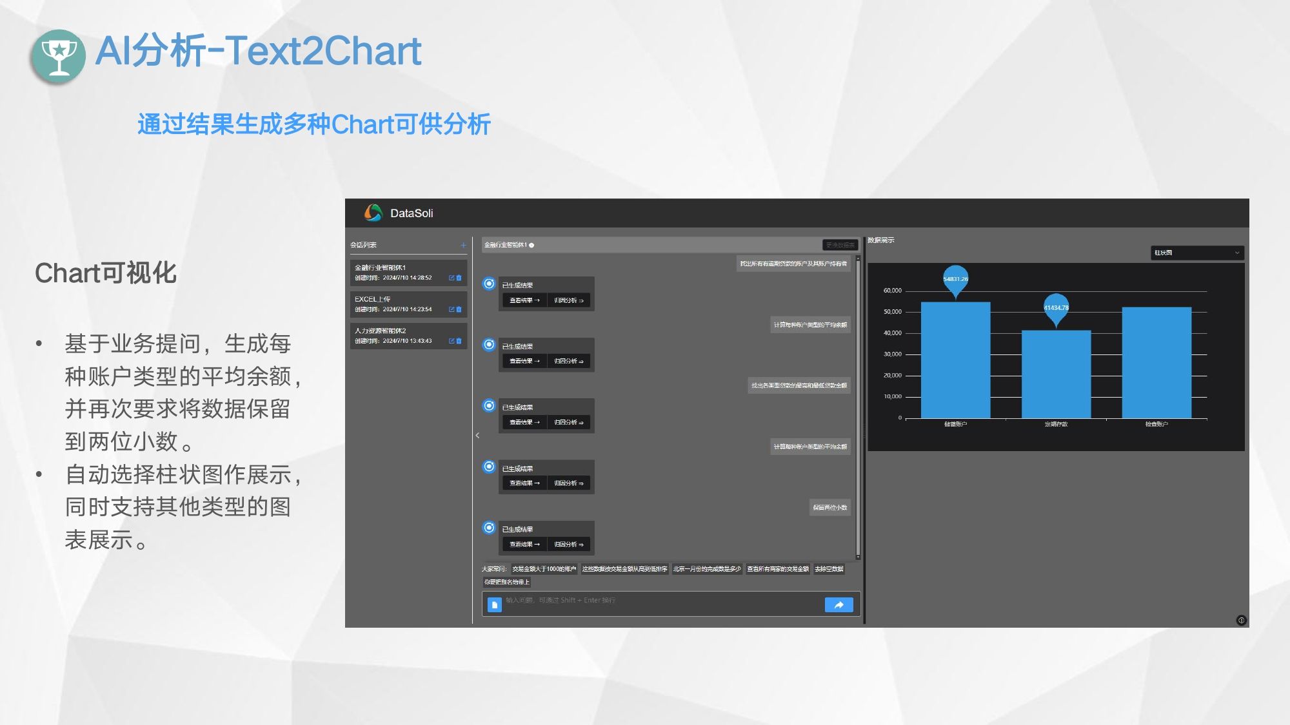This screenshot has width=1290, height=725.
Task: Click the info icon at bottom-right corner
Action: [x=1241, y=620]
